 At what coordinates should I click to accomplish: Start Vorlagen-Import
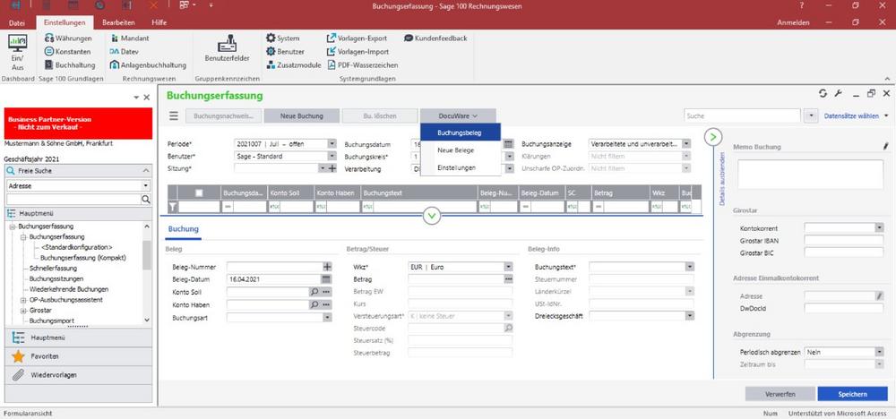click(x=358, y=51)
